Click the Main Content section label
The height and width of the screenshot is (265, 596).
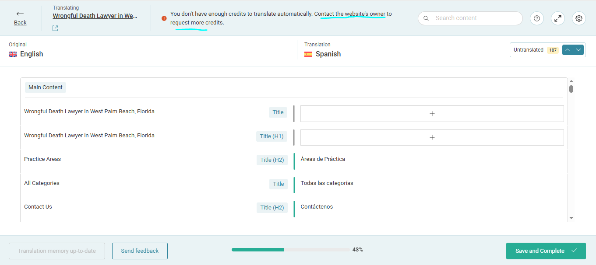(46, 87)
